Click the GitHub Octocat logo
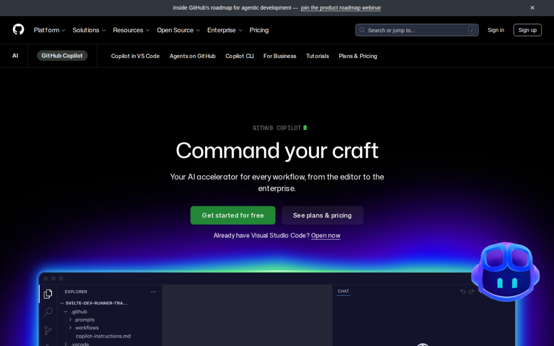The width and height of the screenshot is (554, 346). (x=18, y=30)
